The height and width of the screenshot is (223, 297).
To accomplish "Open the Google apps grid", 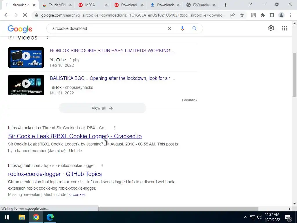I will tap(284, 28).
